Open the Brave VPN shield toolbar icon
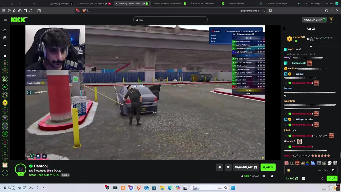 point(9,11)
